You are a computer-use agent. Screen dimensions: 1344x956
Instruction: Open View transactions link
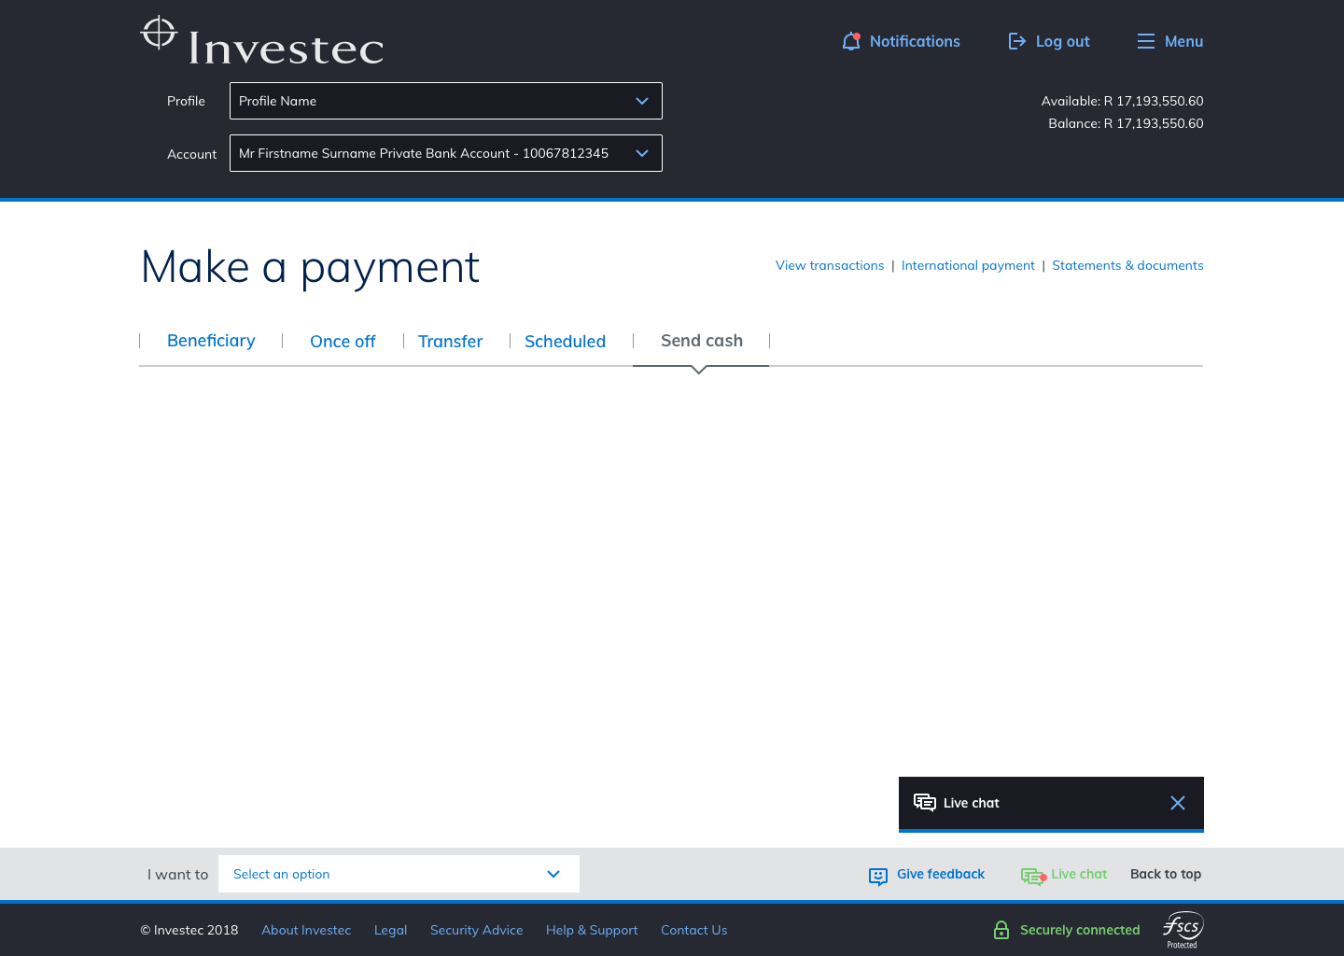tap(829, 265)
